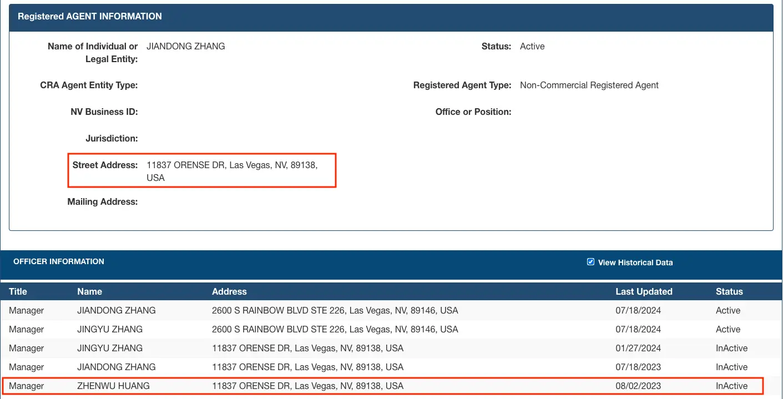
Task: Click the Name column header
Action: click(89, 291)
